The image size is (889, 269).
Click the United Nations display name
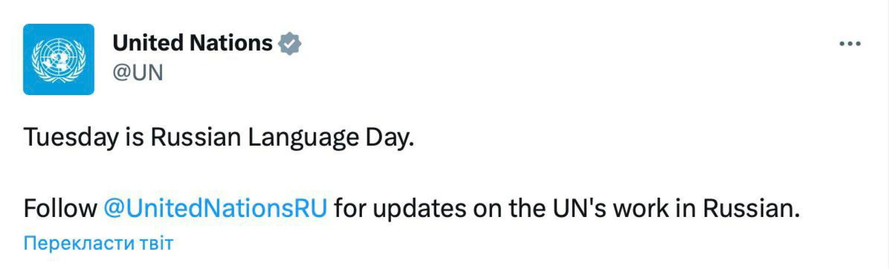point(192,43)
